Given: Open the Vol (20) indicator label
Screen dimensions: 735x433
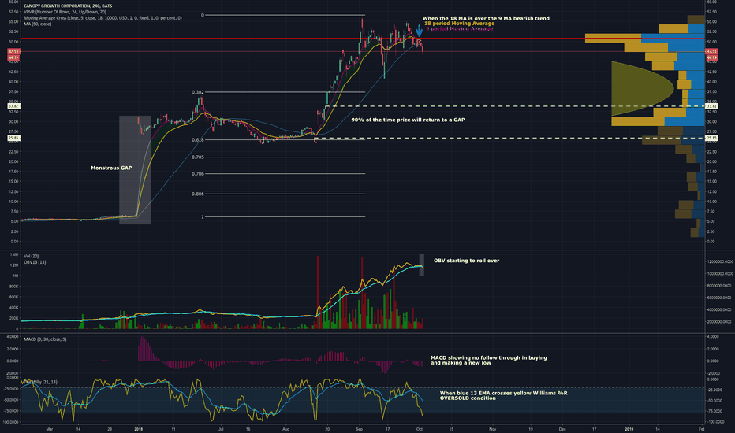Looking at the screenshot, I should pyautogui.click(x=31, y=256).
